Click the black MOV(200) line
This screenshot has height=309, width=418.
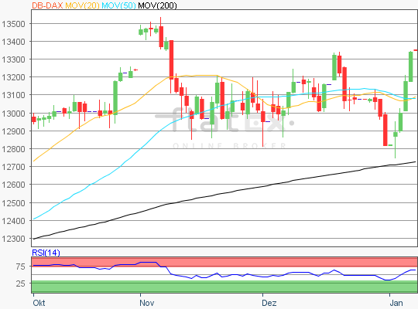pos(224,193)
